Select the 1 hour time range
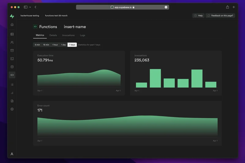The height and width of the screenshot is (163, 245). point(55,45)
